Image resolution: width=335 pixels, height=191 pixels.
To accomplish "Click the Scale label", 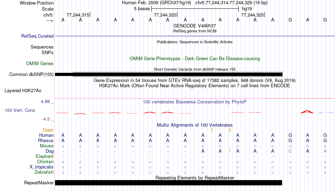I will click(x=48, y=9).
